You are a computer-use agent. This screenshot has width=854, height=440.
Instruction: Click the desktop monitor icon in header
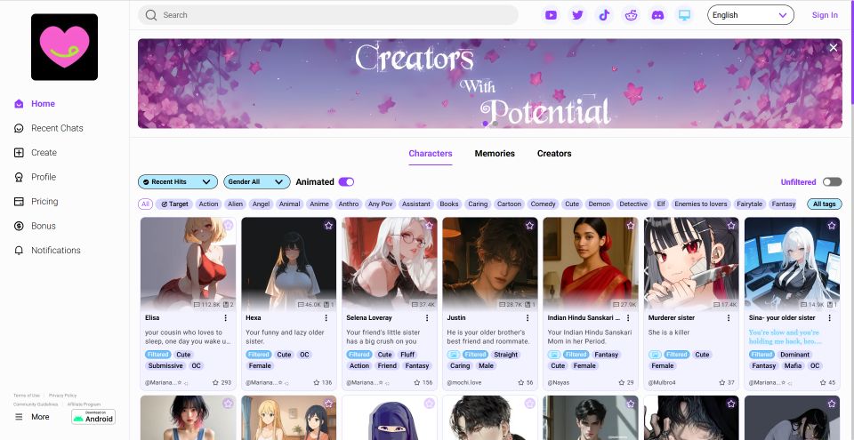(x=684, y=15)
